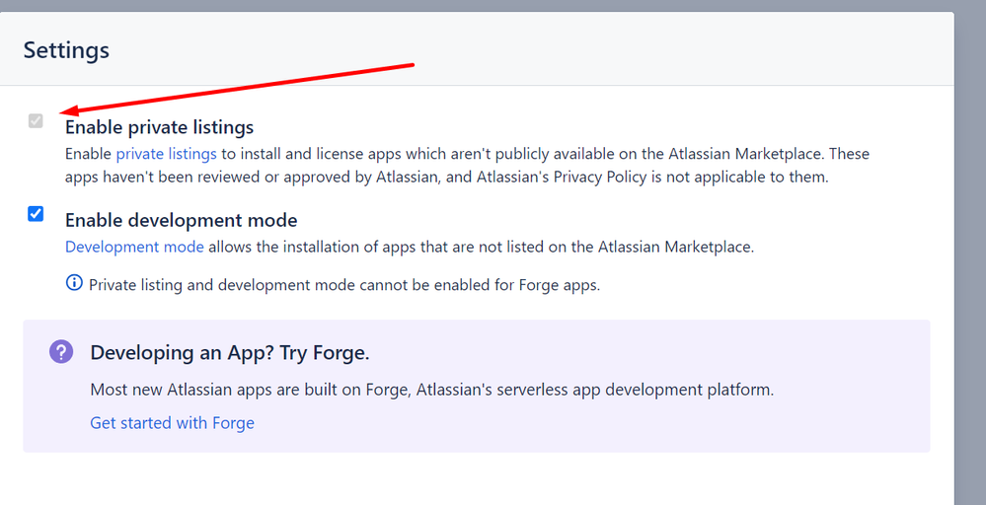Follow the Get started with Forge link

[x=173, y=423]
